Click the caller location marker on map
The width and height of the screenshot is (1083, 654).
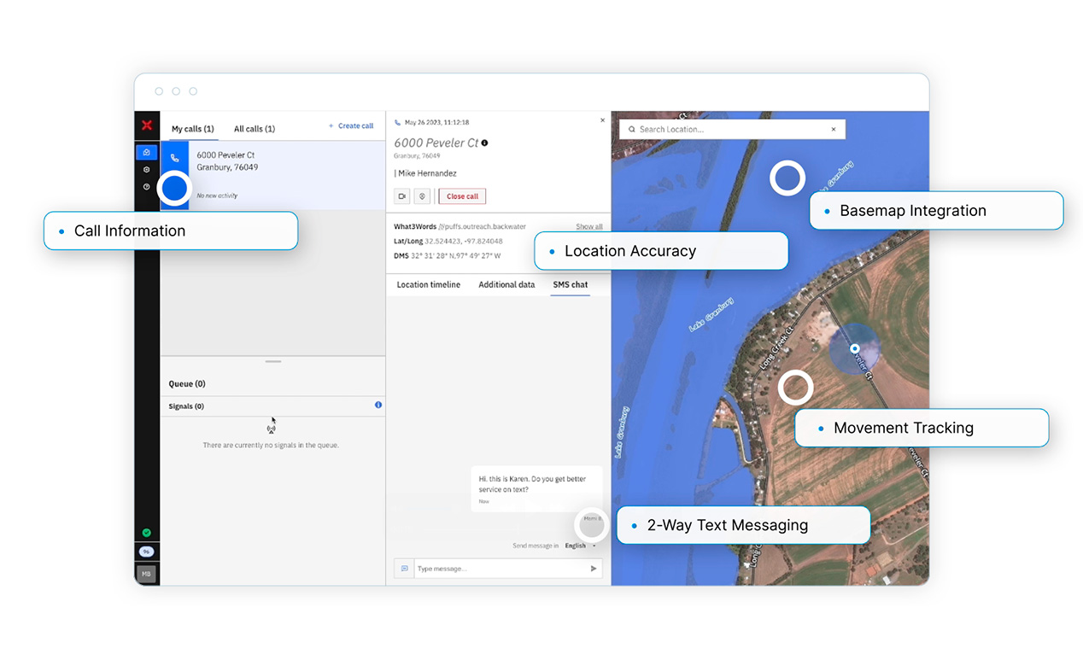point(855,348)
